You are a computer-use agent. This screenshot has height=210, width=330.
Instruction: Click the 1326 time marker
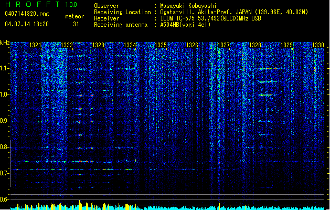tap(192, 45)
